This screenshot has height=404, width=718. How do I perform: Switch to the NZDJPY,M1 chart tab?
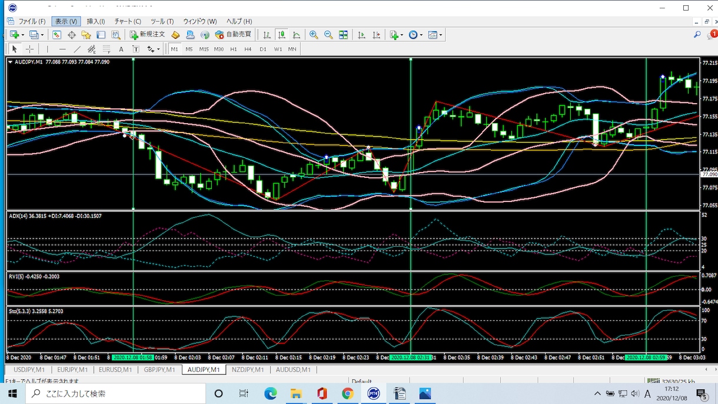[x=248, y=370]
